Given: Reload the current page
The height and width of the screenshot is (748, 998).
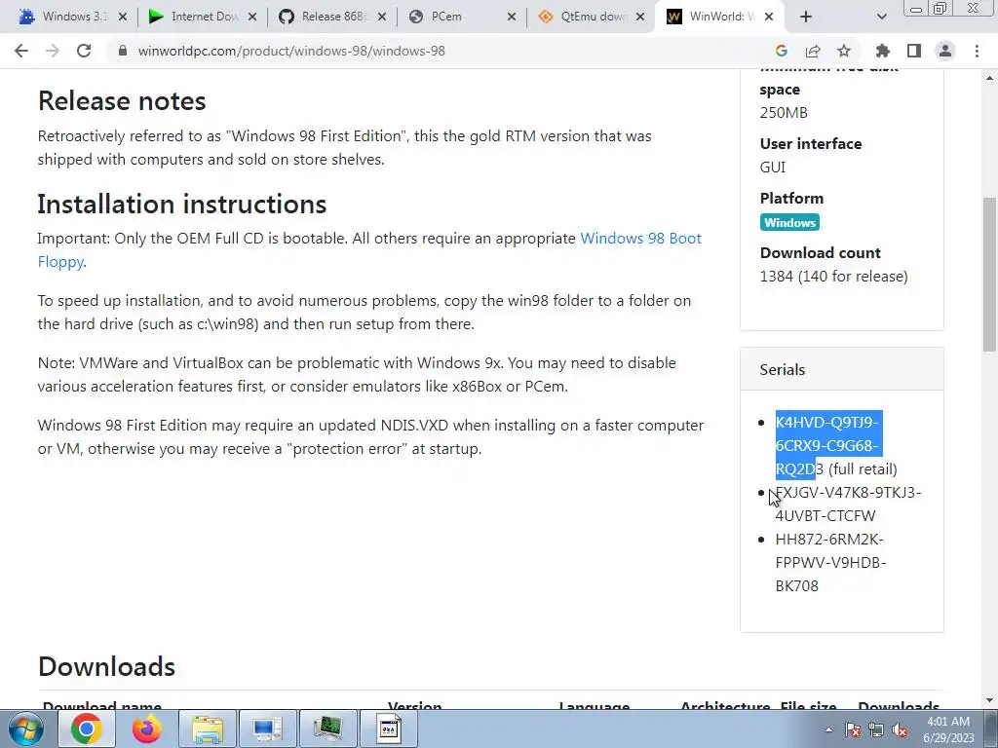Looking at the screenshot, I should (x=84, y=51).
